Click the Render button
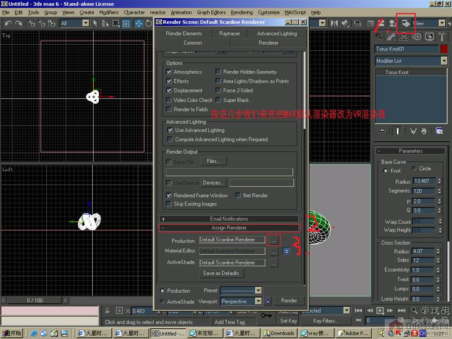The height and width of the screenshot is (339, 452). [289, 301]
